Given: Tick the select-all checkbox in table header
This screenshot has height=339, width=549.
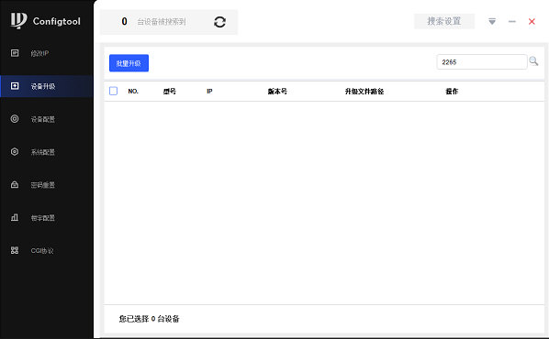Looking at the screenshot, I should [x=114, y=92].
